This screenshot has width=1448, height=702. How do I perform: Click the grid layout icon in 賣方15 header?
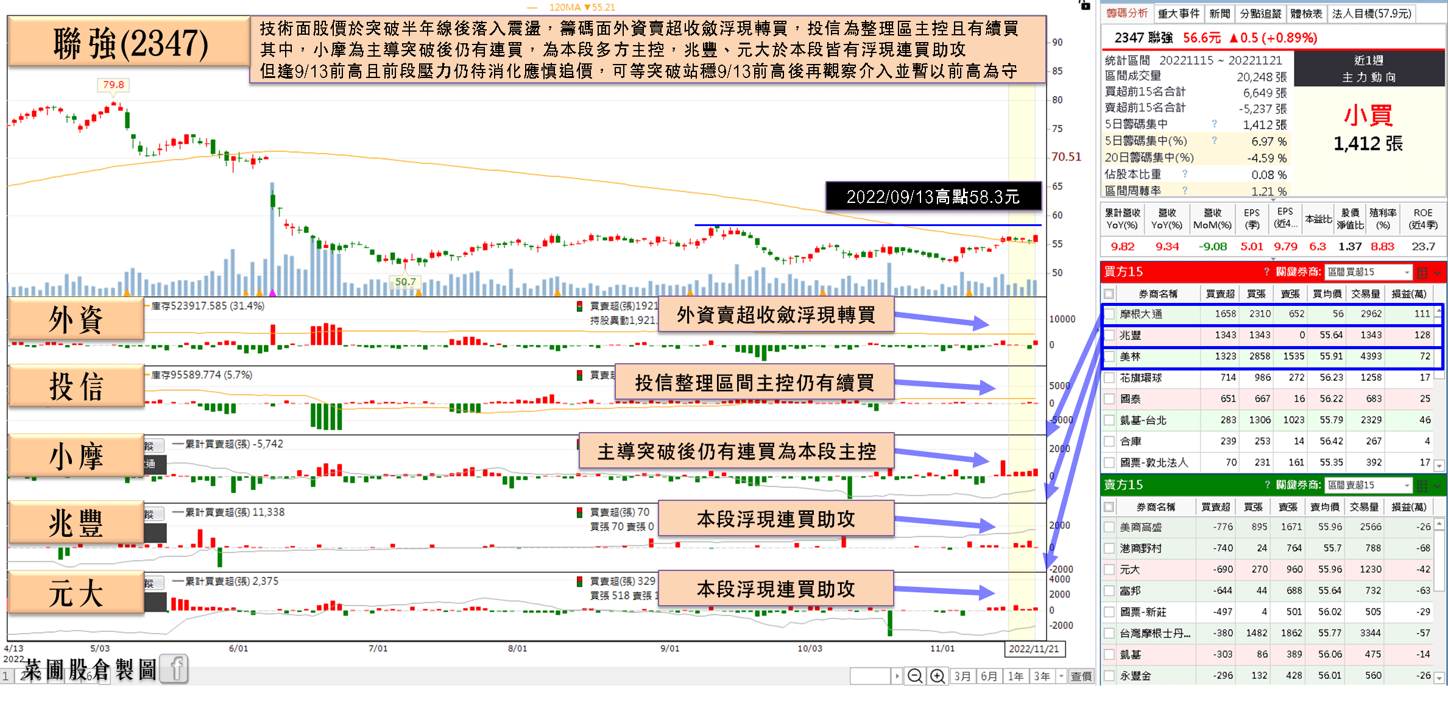tap(1422, 486)
